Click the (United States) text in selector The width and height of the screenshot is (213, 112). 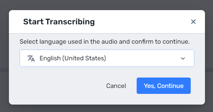click(84, 58)
